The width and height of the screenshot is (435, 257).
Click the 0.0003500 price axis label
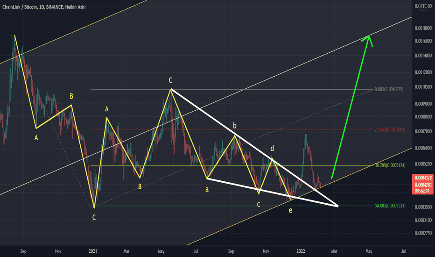(x=423, y=207)
